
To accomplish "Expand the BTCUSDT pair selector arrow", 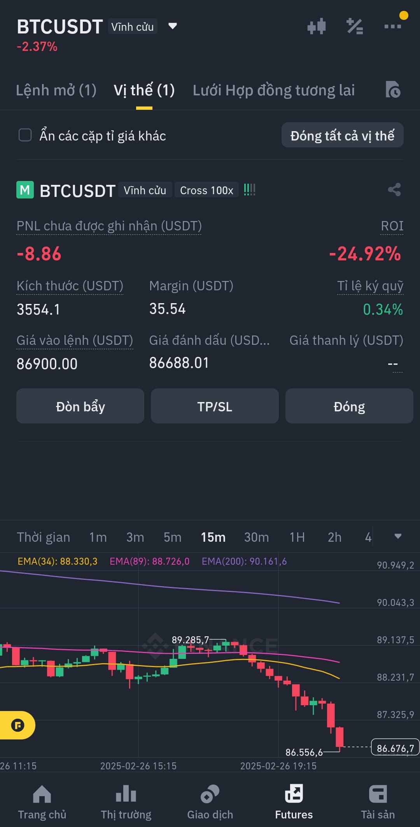I will (172, 26).
